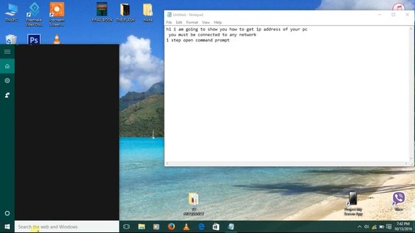415x233 pixels.
Task: Open the Store taskbar icon
Action: 216,227
